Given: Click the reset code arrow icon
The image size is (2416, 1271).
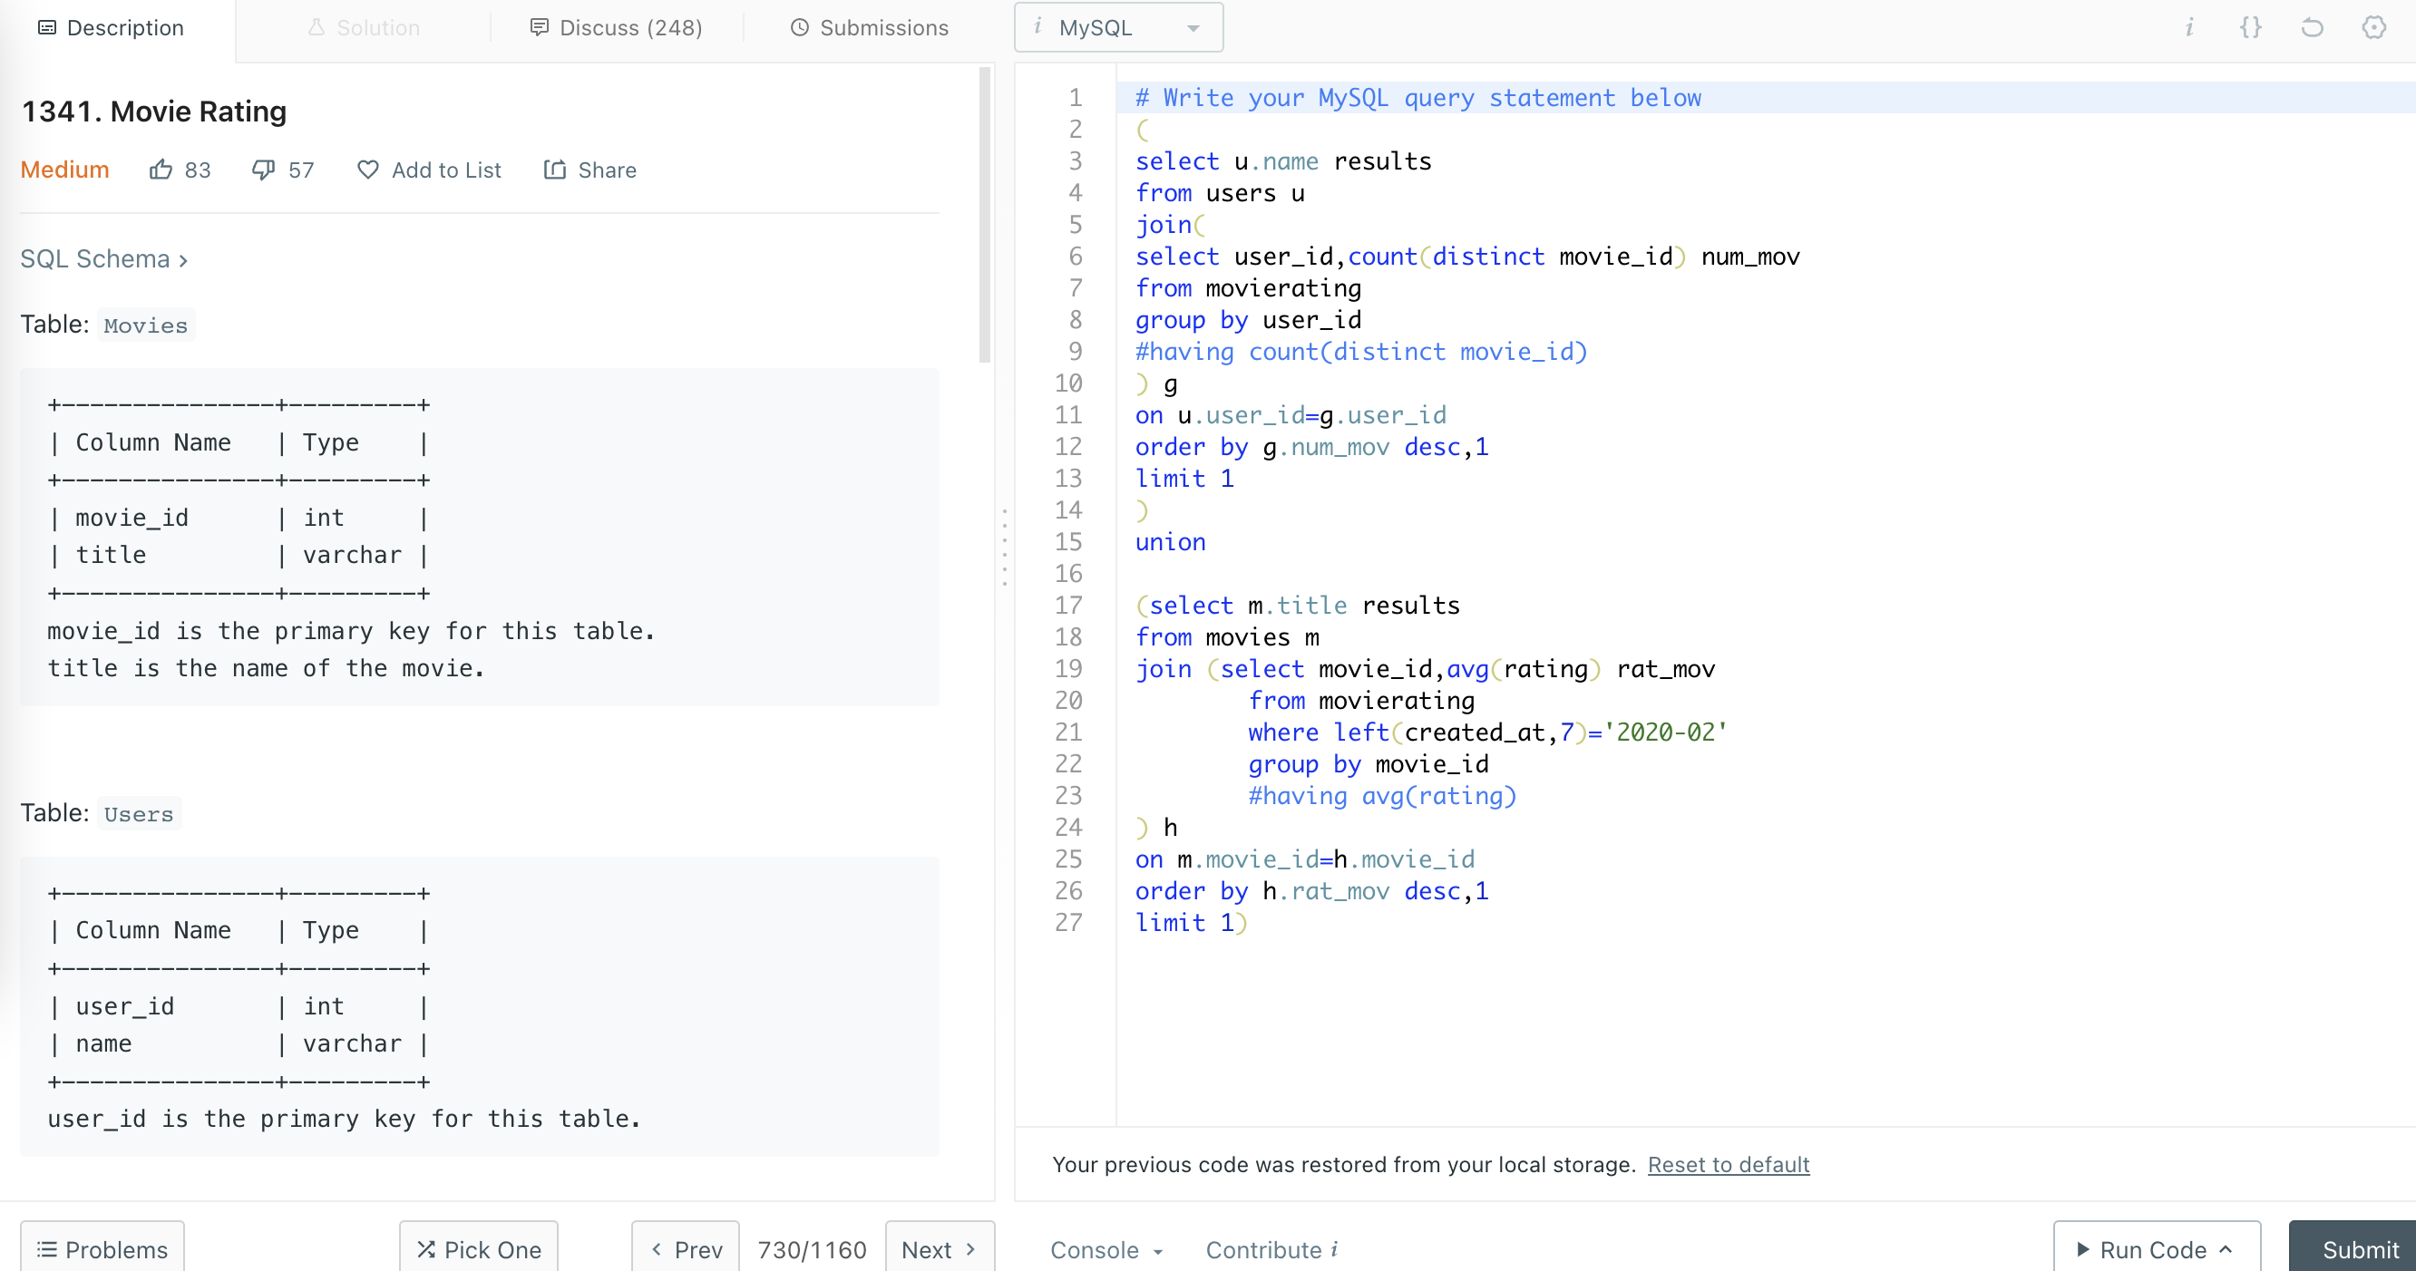Looking at the screenshot, I should [x=2312, y=27].
